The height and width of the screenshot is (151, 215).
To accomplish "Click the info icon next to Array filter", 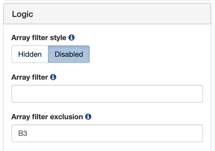I will pyautogui.click(x=53, y=77).
